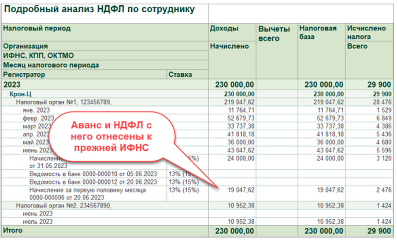Click calculated tax 2 476 value
This screenshot has width=397, height=241.
point(384,190)
